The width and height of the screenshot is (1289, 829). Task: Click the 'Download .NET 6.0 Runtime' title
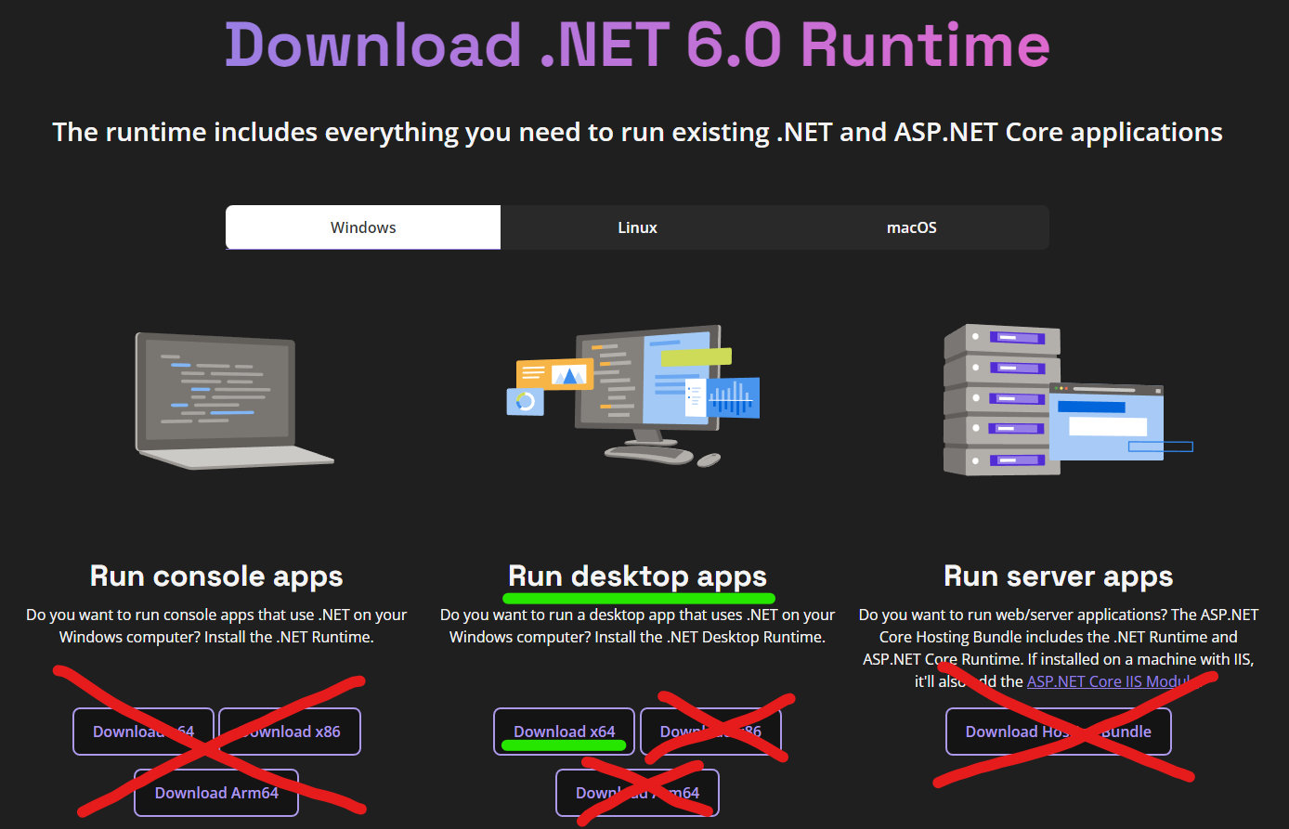[x=637, y=44]
